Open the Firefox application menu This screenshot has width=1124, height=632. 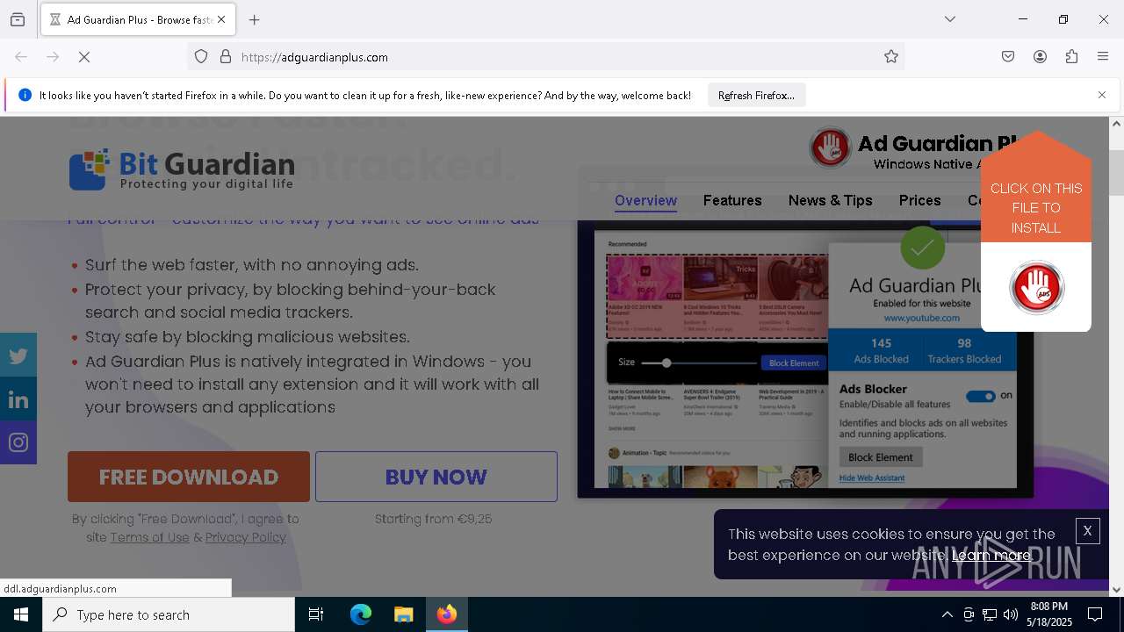(1103, 57)
